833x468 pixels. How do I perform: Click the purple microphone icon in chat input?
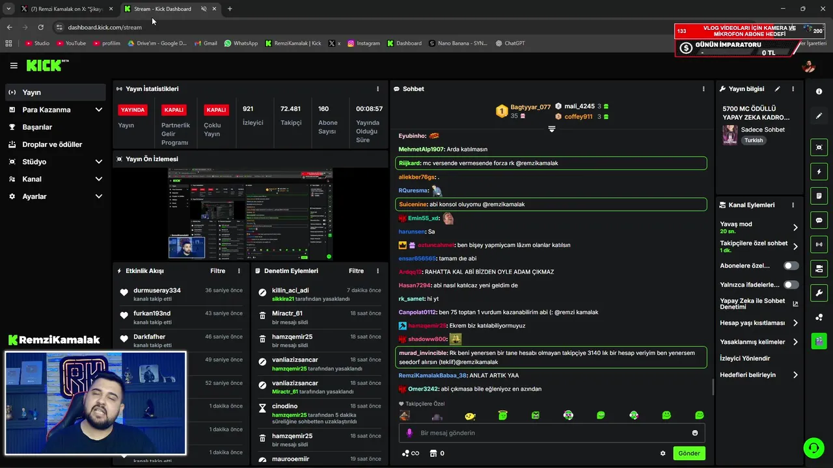click(409, 433)
